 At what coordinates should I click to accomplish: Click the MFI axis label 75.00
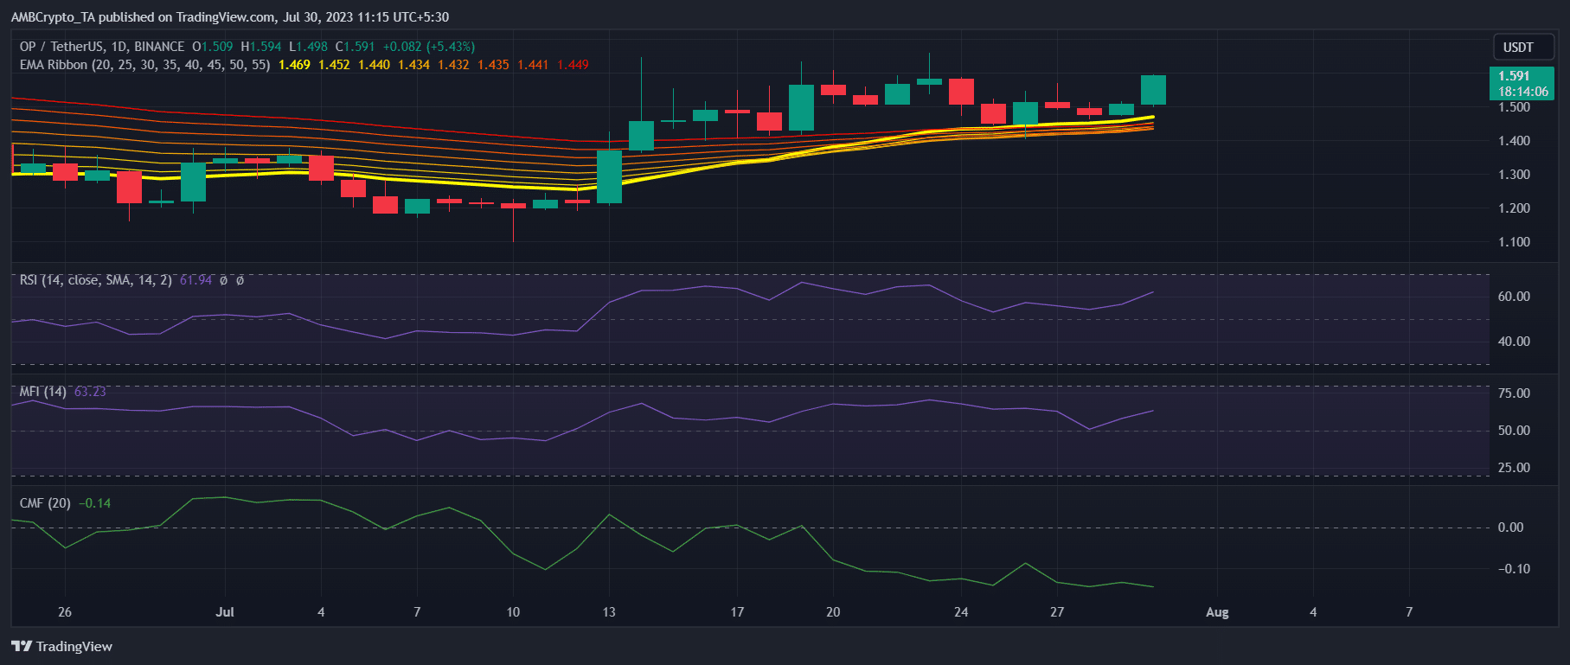(1514, 393)
